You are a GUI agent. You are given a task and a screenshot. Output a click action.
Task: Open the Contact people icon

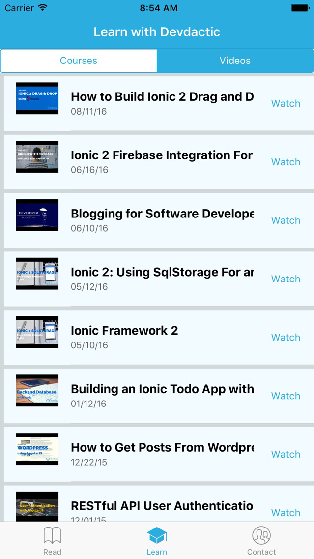261,535
